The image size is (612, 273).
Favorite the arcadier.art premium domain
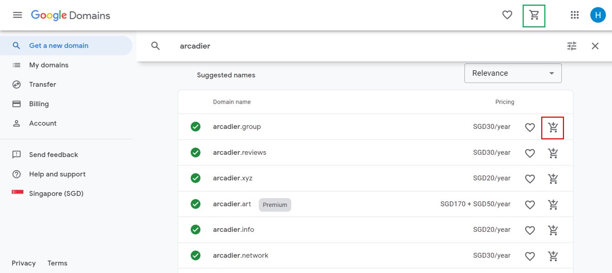(x=529, y=205)
